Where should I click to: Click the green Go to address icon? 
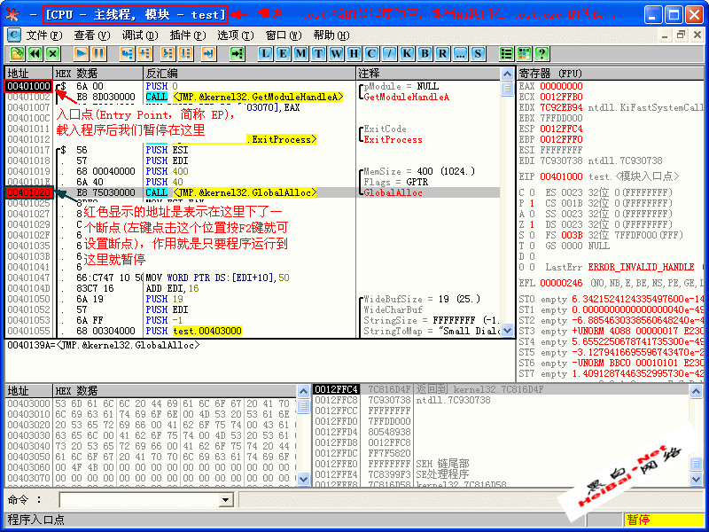pyautogui.click(x=237, y=54)
